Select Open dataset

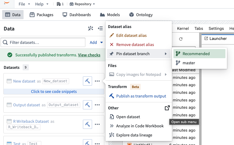coord(139,117)
